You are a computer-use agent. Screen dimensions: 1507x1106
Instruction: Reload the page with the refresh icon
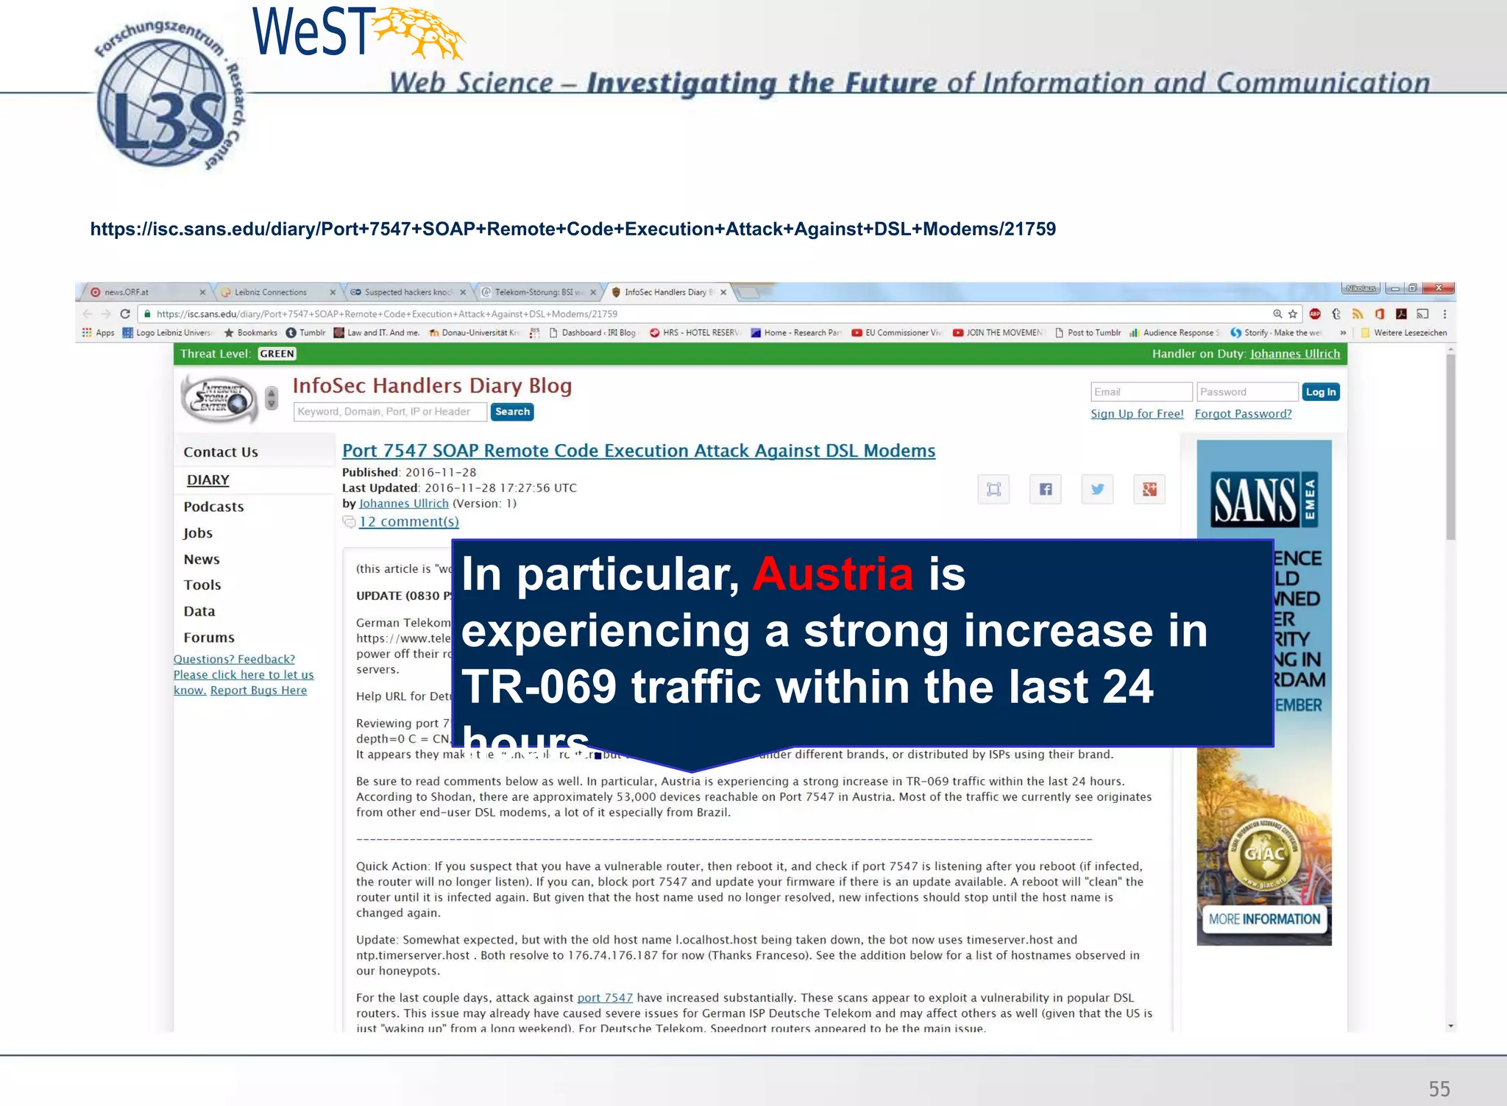pos(125,314)
